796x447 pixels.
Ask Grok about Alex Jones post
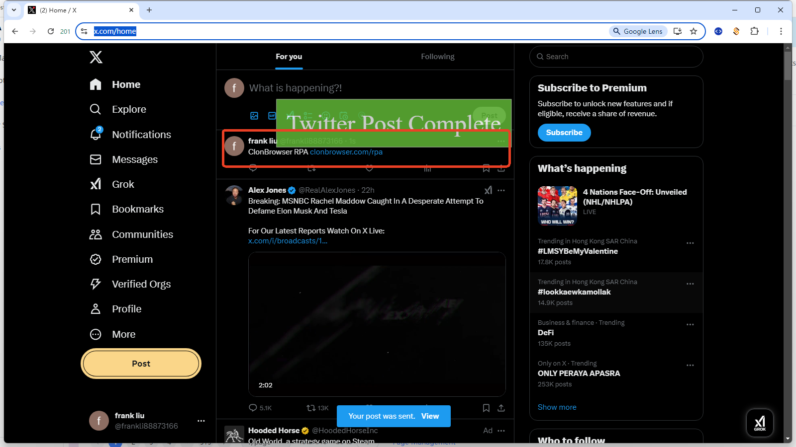488,190
